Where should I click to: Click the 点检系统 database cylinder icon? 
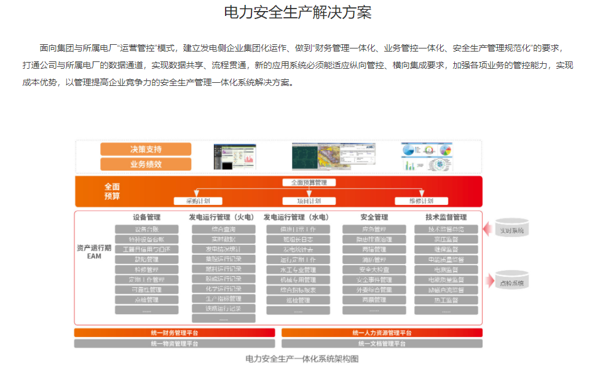pos(513,281)
